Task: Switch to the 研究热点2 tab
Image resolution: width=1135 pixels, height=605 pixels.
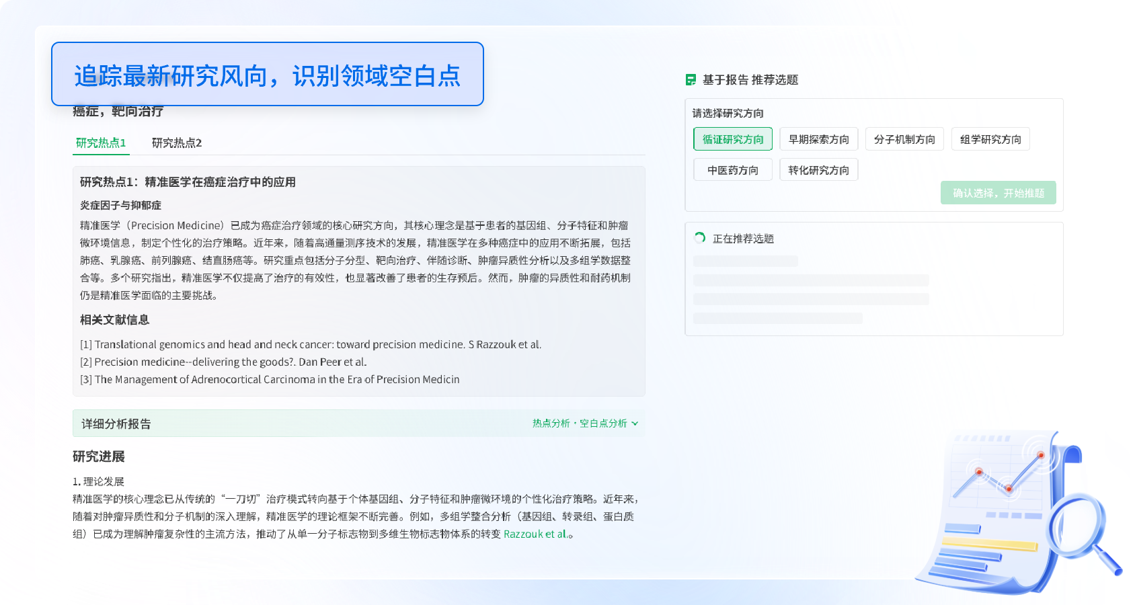Action: pos(176,143)
